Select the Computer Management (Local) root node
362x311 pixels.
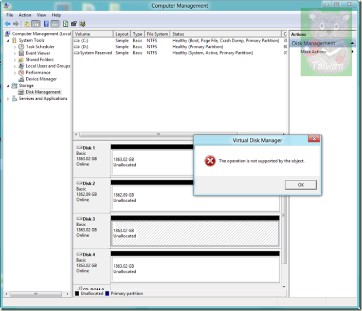coord(41,34)
